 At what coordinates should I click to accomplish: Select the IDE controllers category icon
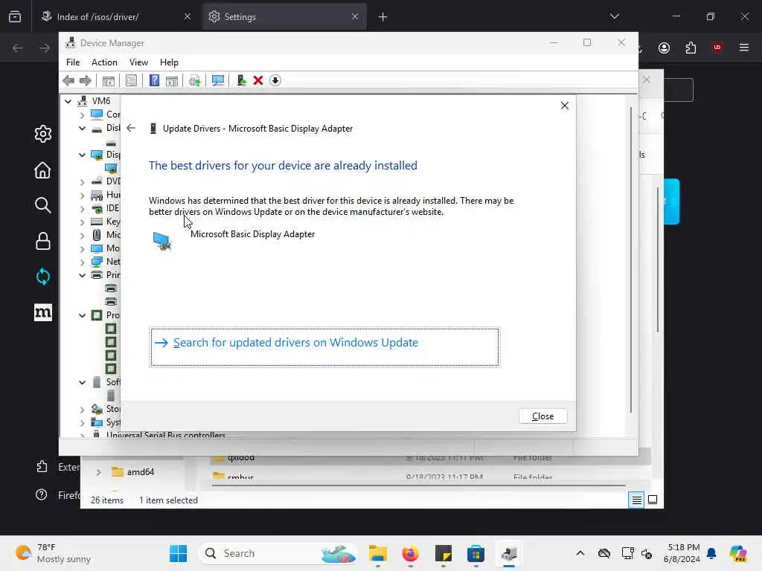(97, 209)
